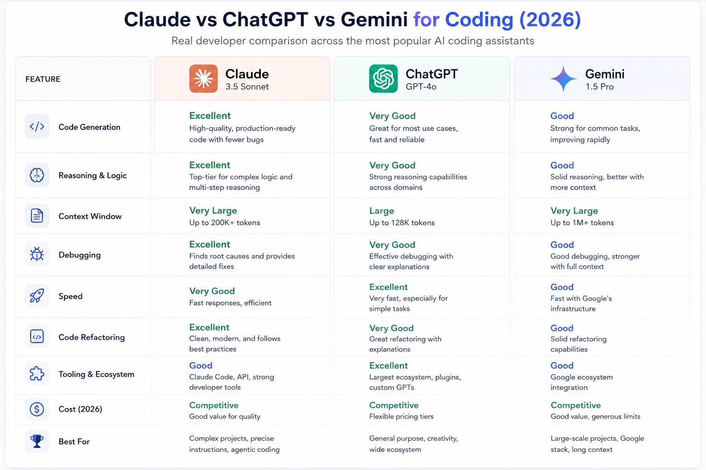The height and width of the screenshot is (470, 706).
Task: Click the Debugging bug icon
Action: tap(37, 254)
